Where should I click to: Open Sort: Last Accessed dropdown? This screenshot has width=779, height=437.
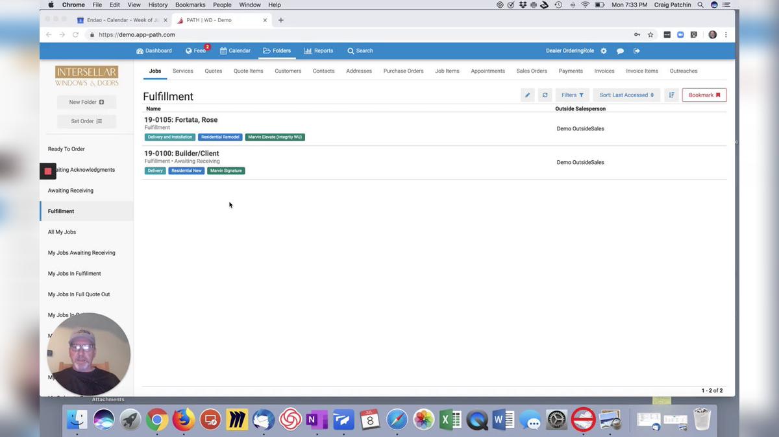626,95
